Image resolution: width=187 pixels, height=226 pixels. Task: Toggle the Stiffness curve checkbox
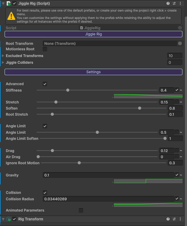(x=177, y=90)
